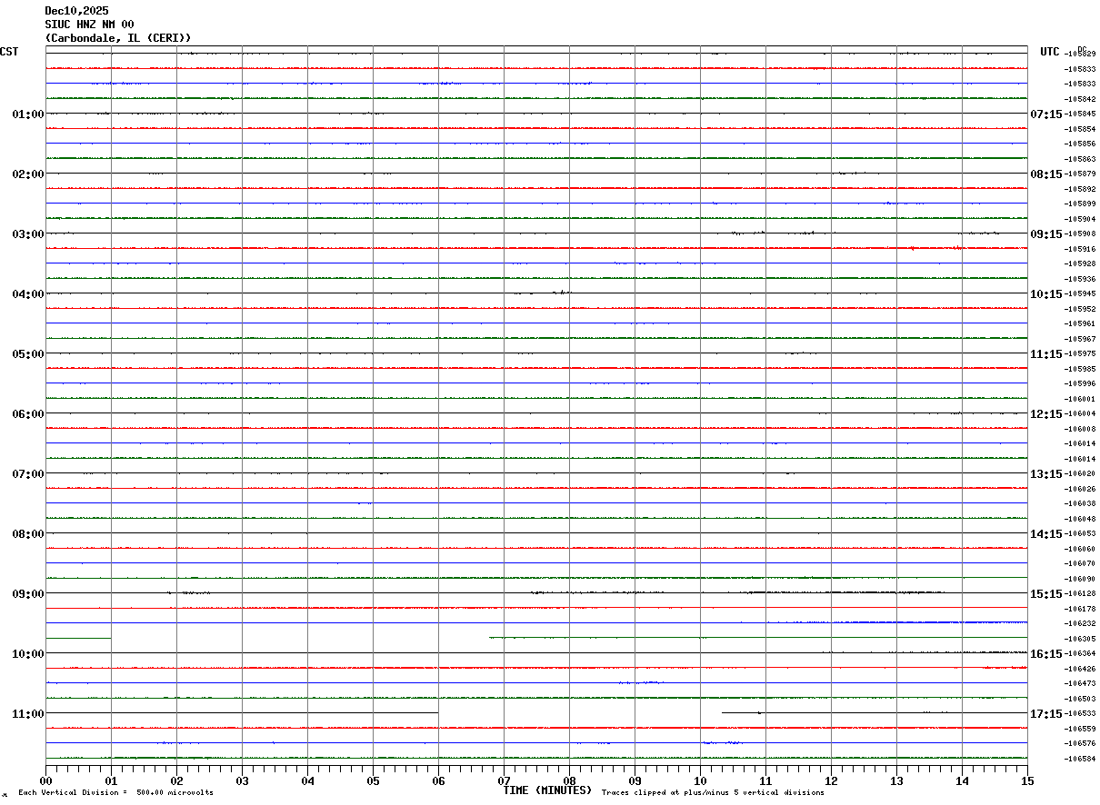Viewport: 1100px width, 805px height.
Task: Click the "05:00" CST hour label
Action: point(27,353)
